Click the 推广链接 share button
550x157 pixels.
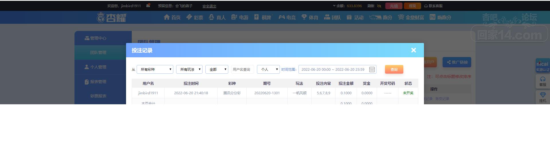click(x=457, y=62)
